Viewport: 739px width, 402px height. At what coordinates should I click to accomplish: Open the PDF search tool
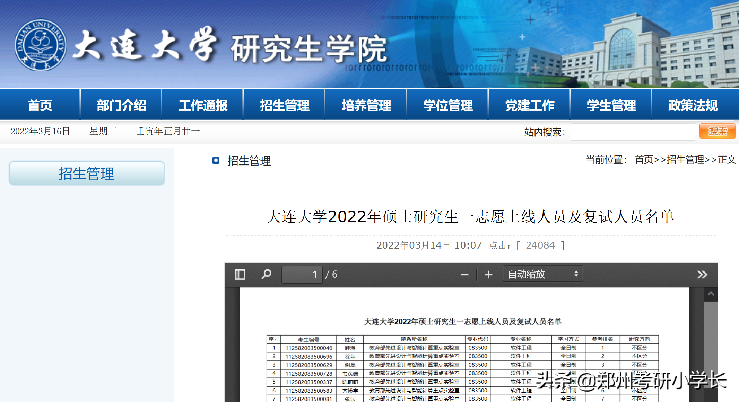coord(266,274)
